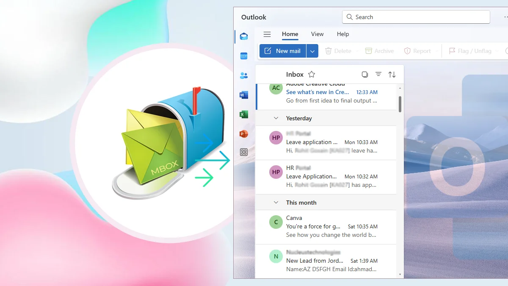508x286 pixels.
Task: Toggle the hamburger navigation pane icon
Action: coord(267,34)
